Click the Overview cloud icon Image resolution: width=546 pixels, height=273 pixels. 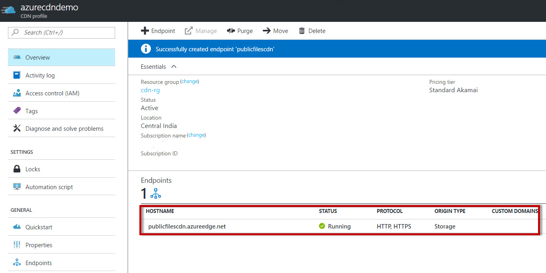pyautogui.click(x=17, y=57)
